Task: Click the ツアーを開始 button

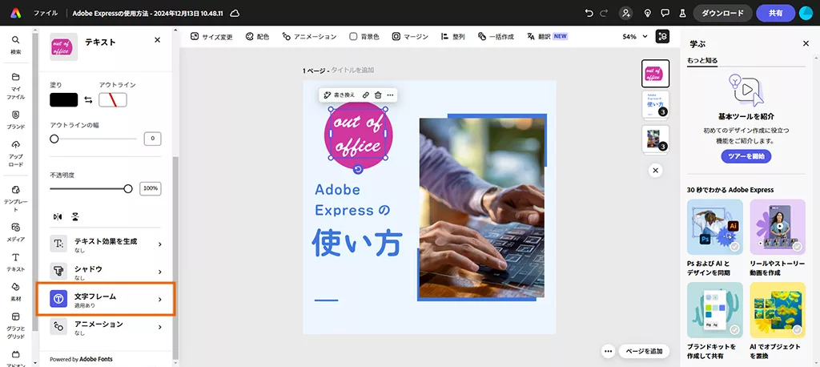Action: tap(746, 156)
